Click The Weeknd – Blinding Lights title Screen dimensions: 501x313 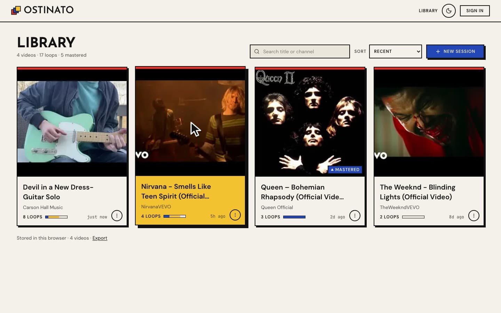pyautogui.click(x=417, y=192)
